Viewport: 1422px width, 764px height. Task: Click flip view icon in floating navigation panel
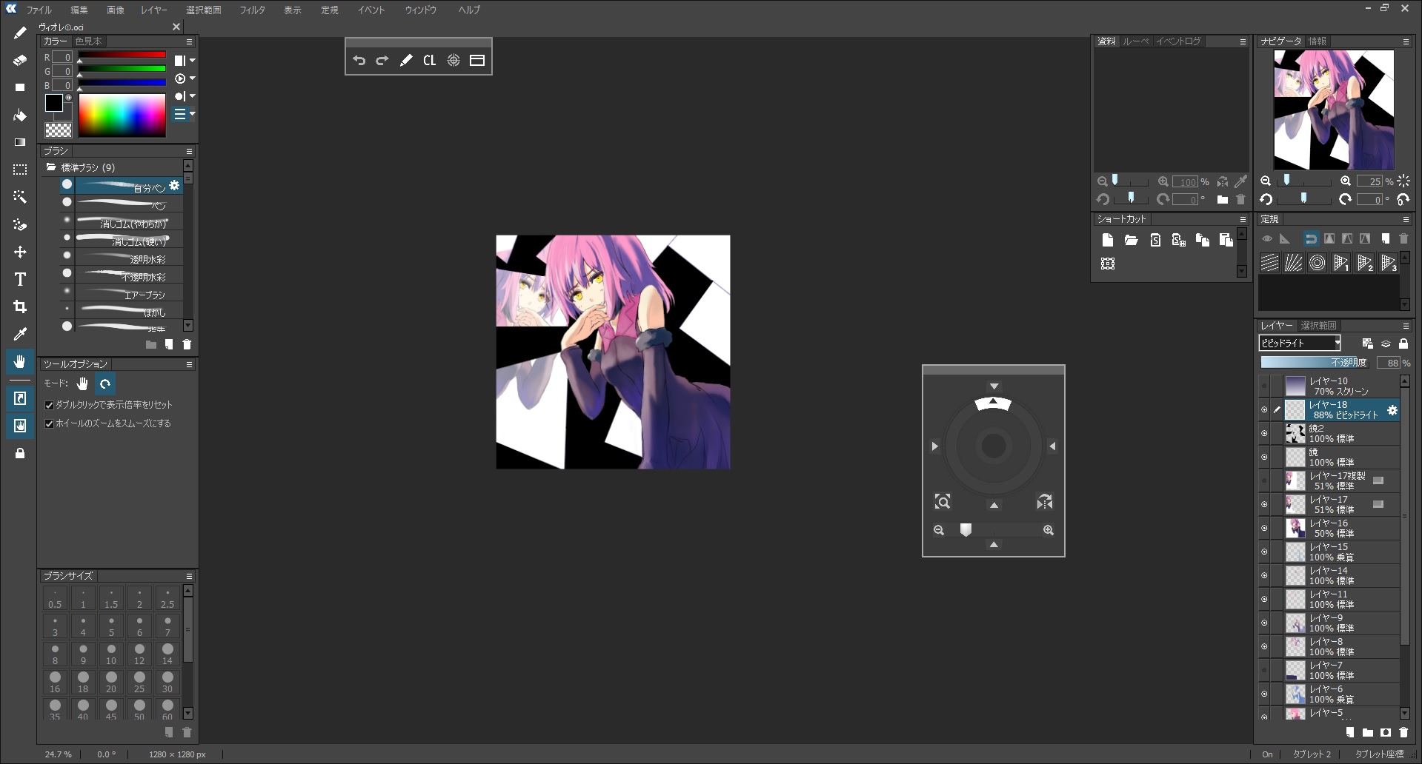[1045, 502]
